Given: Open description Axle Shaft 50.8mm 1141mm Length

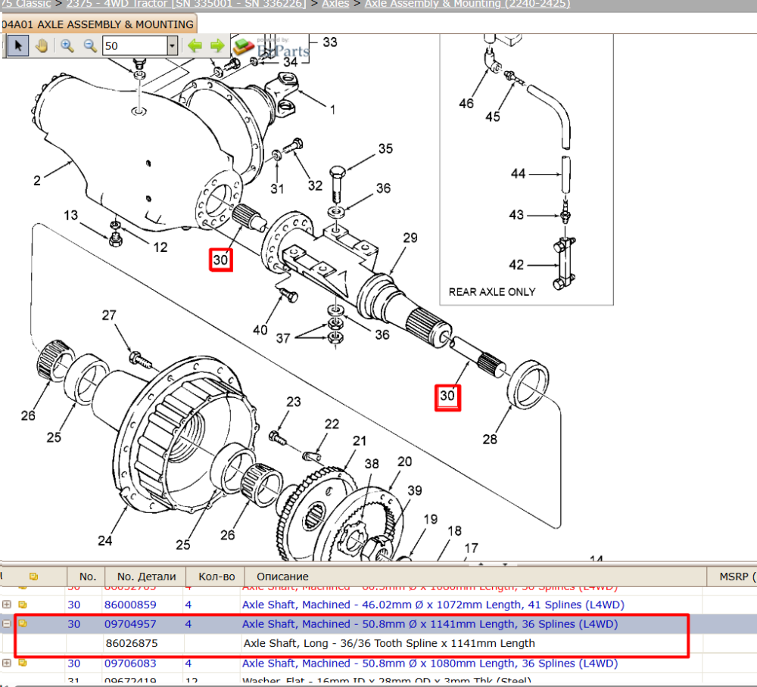Looking at the screenshot, I should tap(430, 623).
